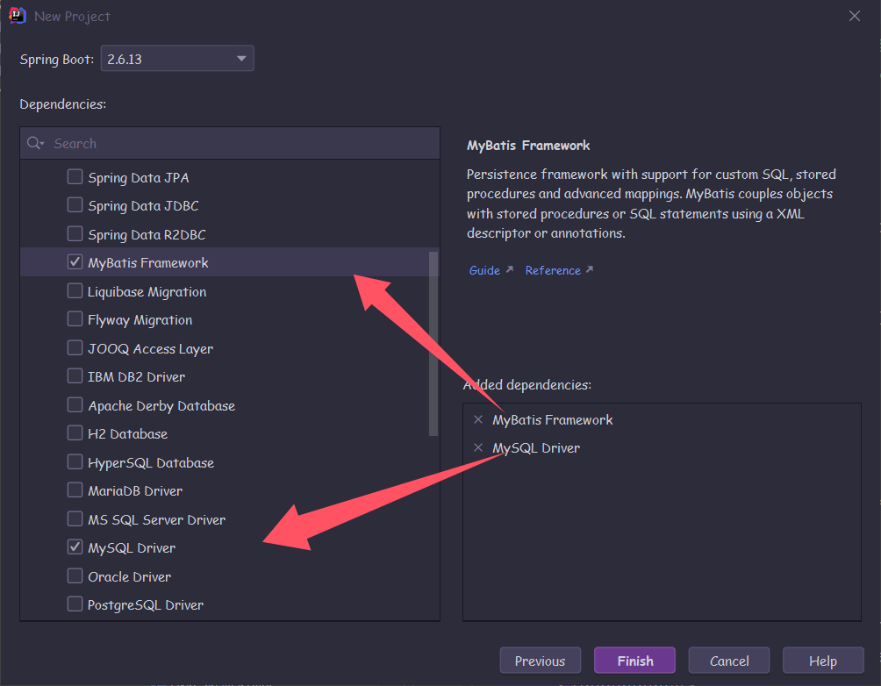Close the New Project dialog
This screenshot has height=686, width=881.
pyautogui.click(x=854, y=16)
